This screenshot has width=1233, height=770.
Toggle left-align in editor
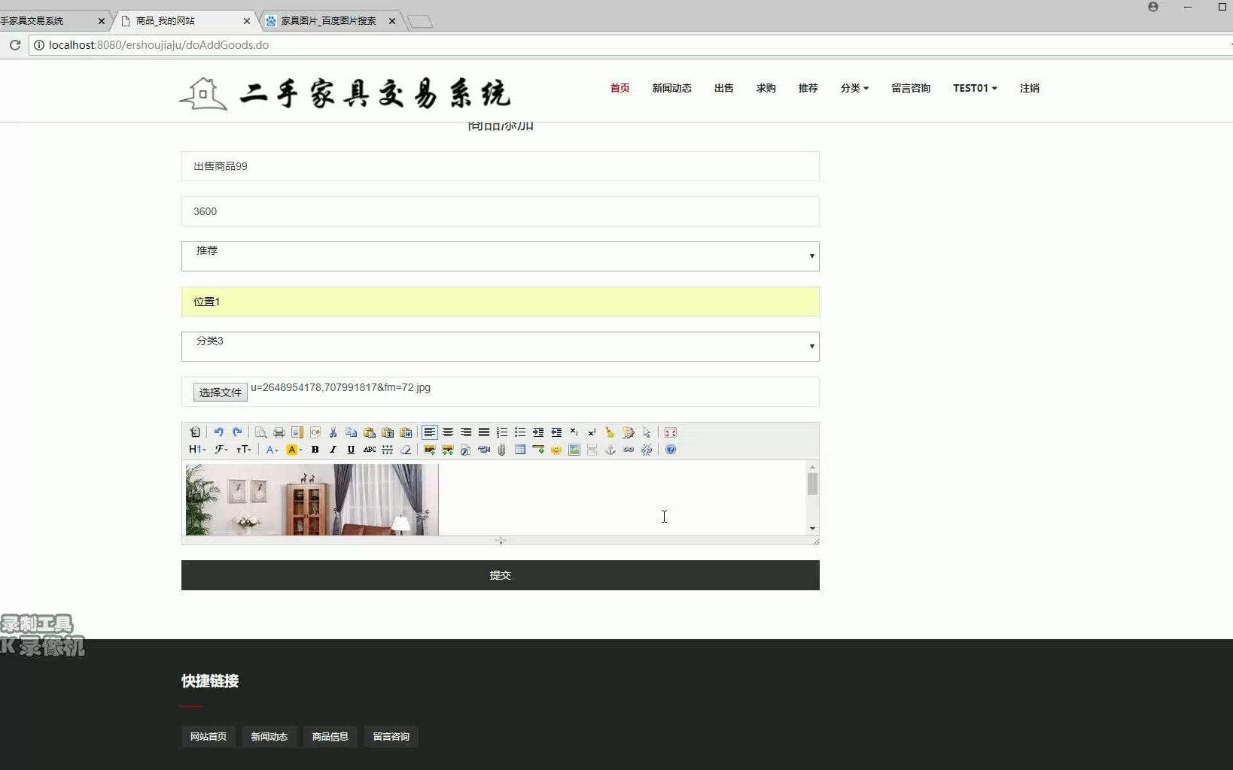430,432
